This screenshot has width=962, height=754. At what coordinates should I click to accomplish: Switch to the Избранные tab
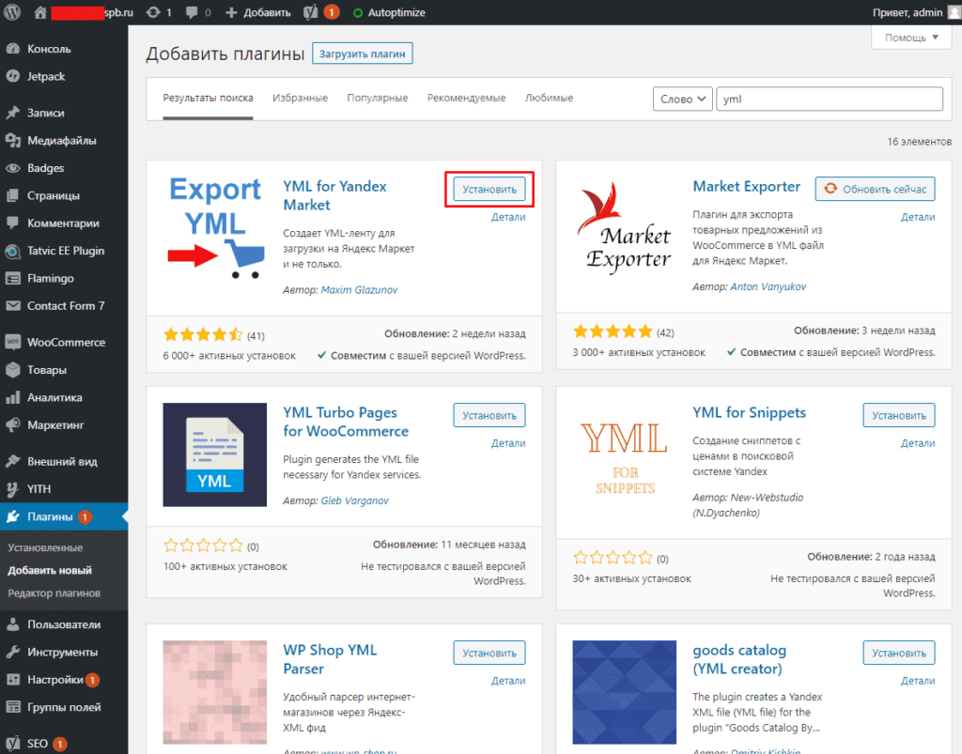[x=300, y=98]
